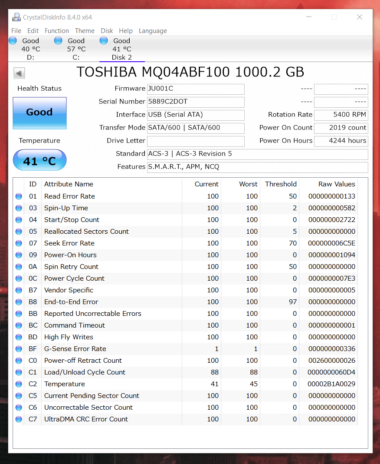
Task: Click the ID column header
Action: (x=33, y=184)
